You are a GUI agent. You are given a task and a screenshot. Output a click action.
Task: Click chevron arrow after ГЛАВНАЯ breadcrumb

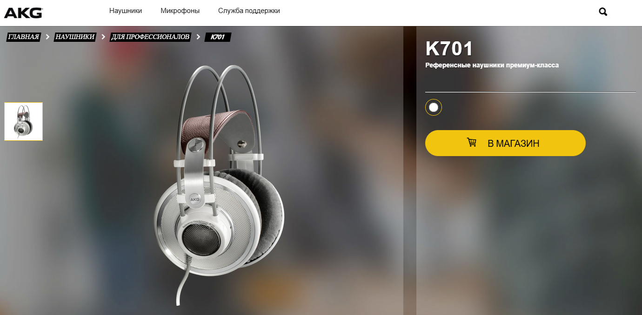click(47, 37)
